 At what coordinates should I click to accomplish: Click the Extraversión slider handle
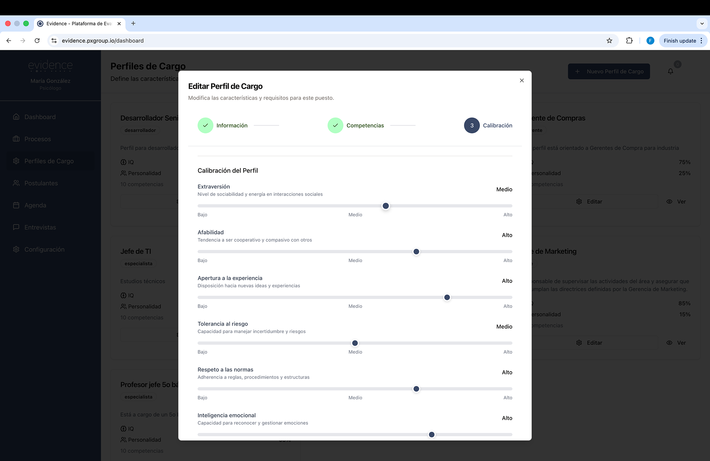click(x=385, y=206)
